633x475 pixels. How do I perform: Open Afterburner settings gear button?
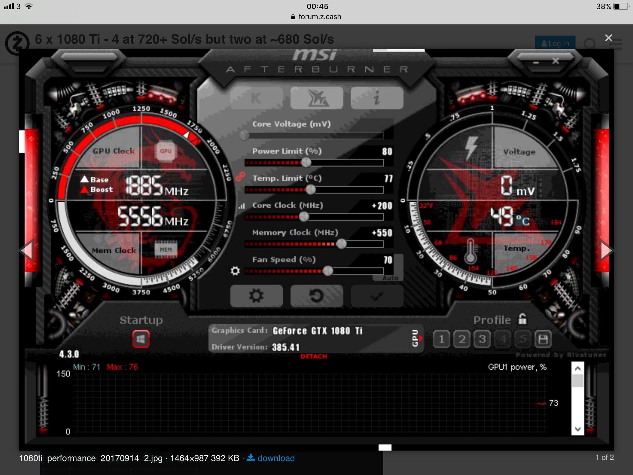coord(256,296)
